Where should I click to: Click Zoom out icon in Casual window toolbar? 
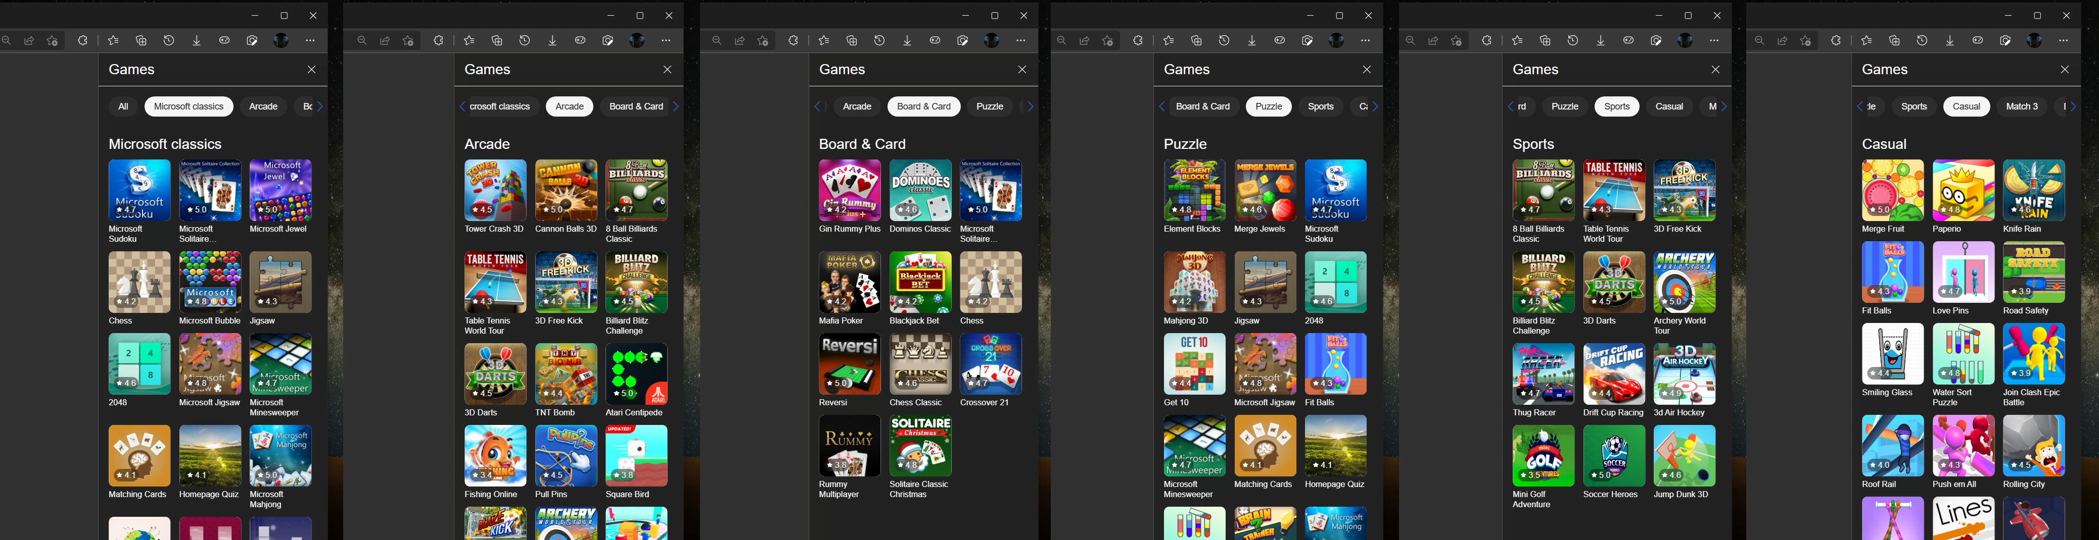click(1759, 40)
